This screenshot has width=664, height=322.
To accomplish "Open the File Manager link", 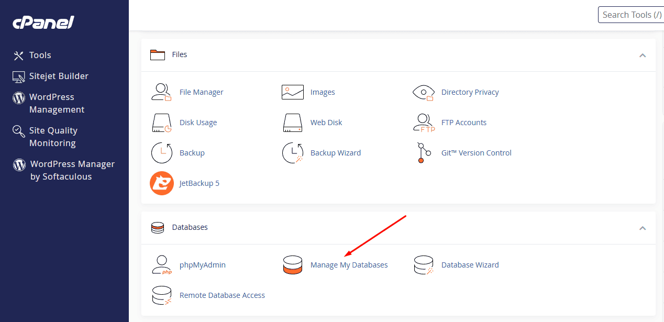I will pos(201,92).
